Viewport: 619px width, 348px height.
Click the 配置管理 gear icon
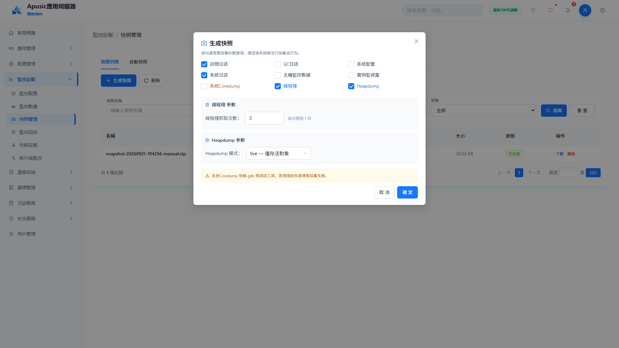pos(11,64)
